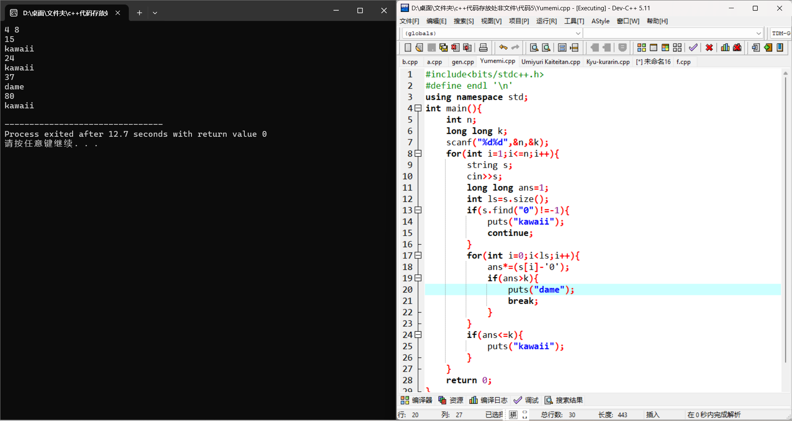This screenshot has width=792, height=421.
Task: Collapse the main function fold at line 4
Action: click(418, 108)
